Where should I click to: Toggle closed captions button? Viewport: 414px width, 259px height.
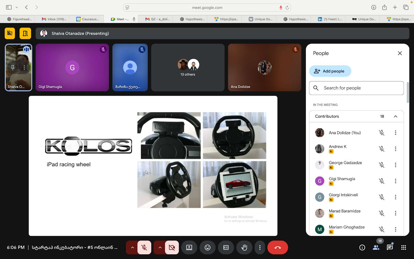pyautogui.click(x=226, y=248)
